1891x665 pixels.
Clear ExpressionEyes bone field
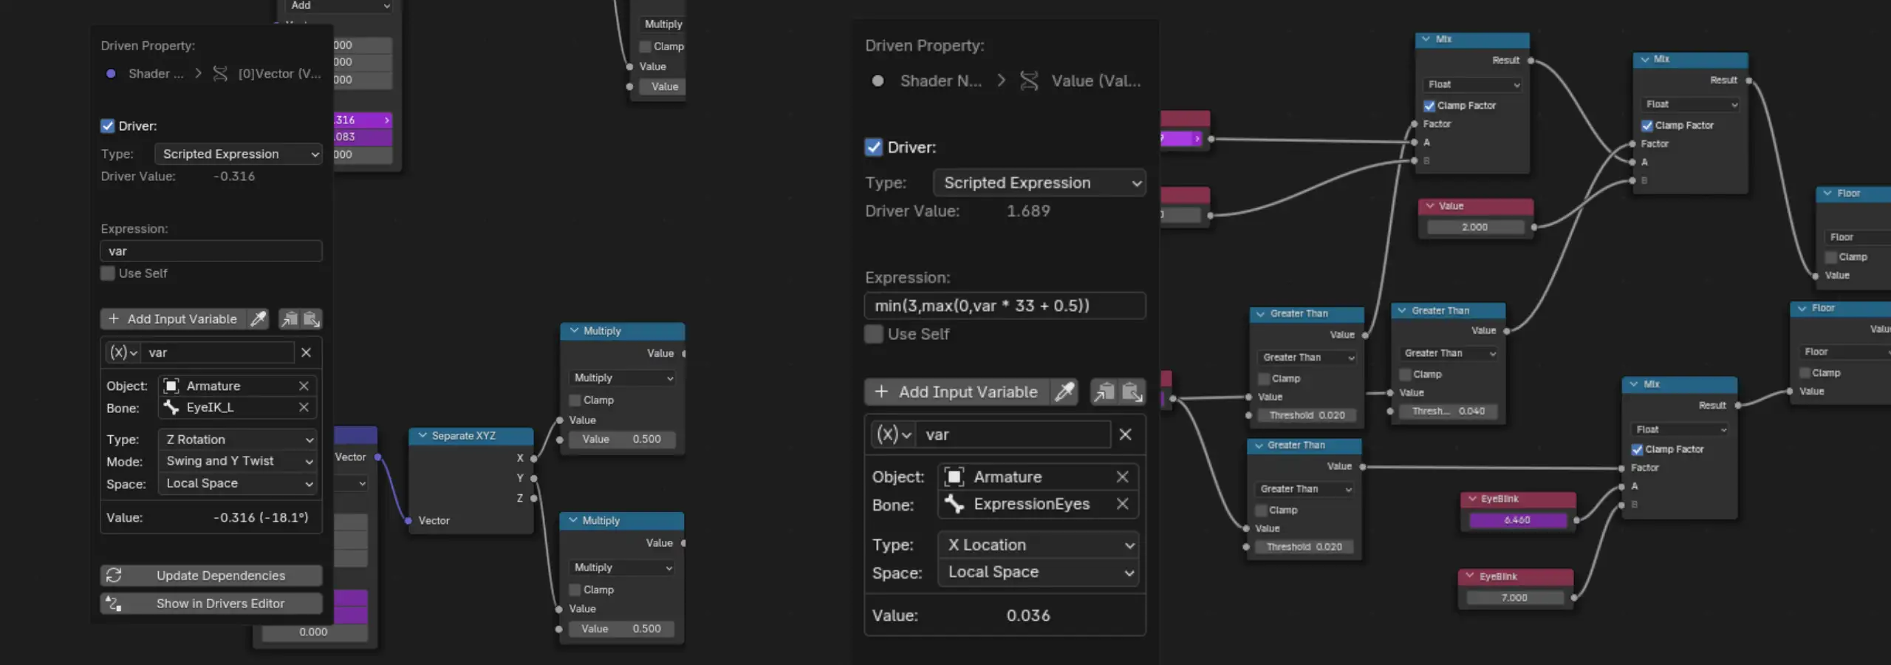(1122, 504)
